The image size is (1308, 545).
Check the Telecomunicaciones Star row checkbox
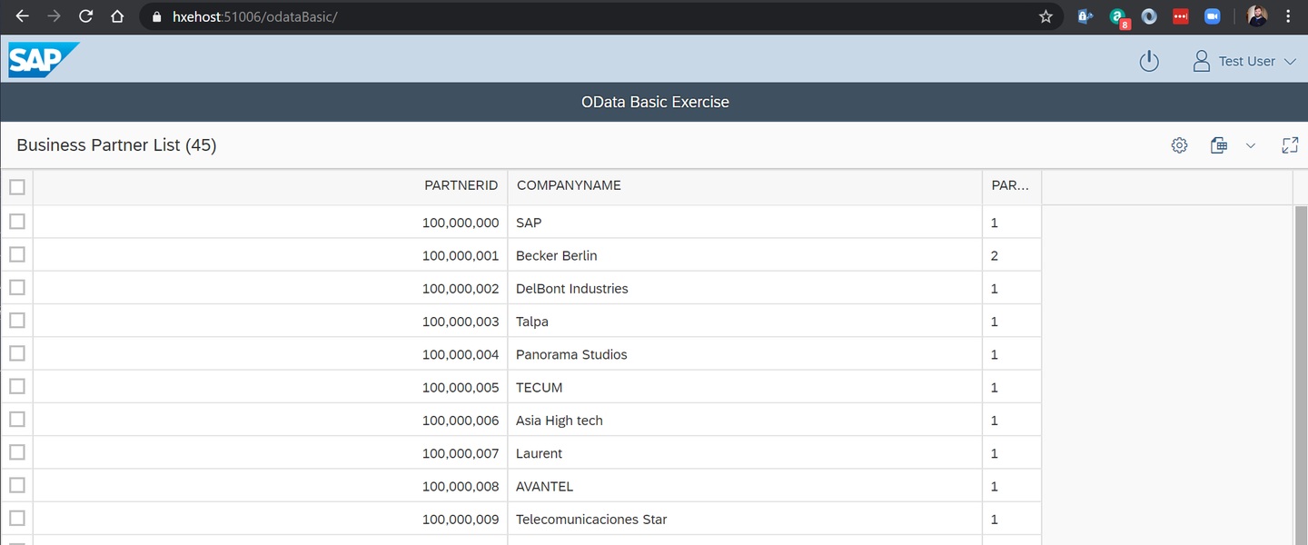(x=16, y=518)
